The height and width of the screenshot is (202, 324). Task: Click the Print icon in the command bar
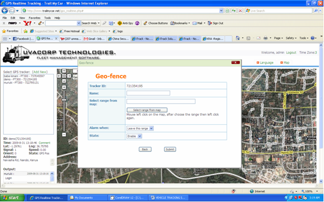(266, 38)
